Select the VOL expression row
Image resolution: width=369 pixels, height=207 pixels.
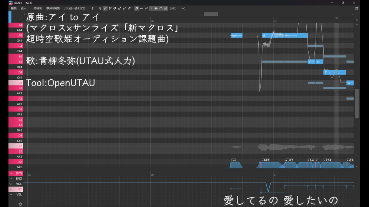click(16, 184)
